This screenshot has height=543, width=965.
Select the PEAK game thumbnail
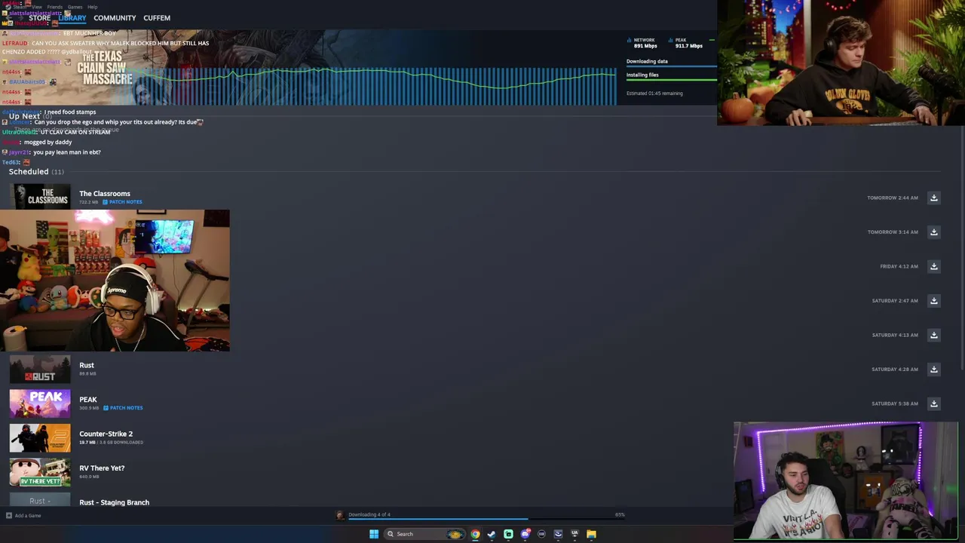coord(40,403)
